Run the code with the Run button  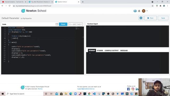click(x=150, y=18)
